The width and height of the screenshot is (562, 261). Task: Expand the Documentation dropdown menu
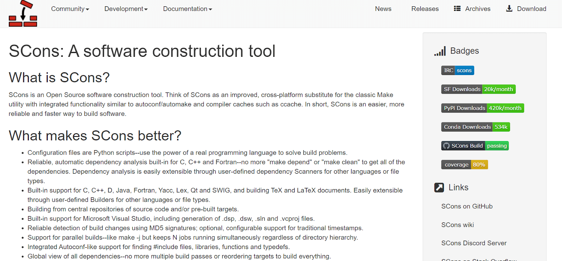tap(188, 9)
